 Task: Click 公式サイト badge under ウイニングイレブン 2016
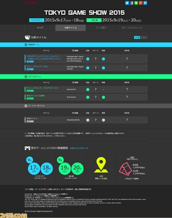pos(30,69)
